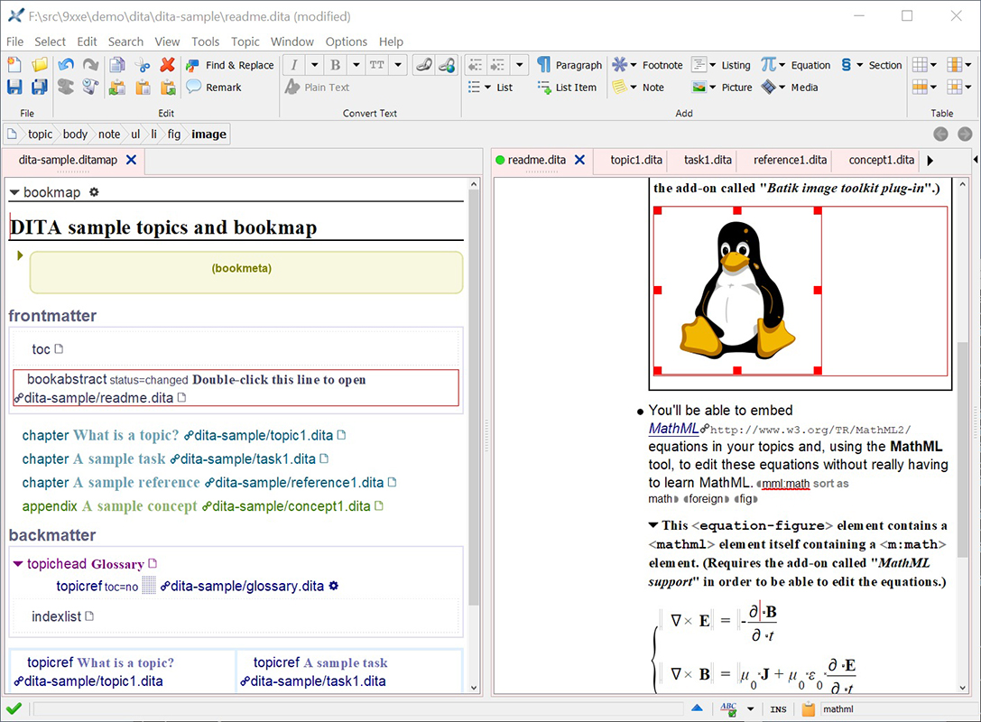The width and height of the screenshot is (981, 722).
Task: Collapse the topichead Glossary node
Action: 18,564
